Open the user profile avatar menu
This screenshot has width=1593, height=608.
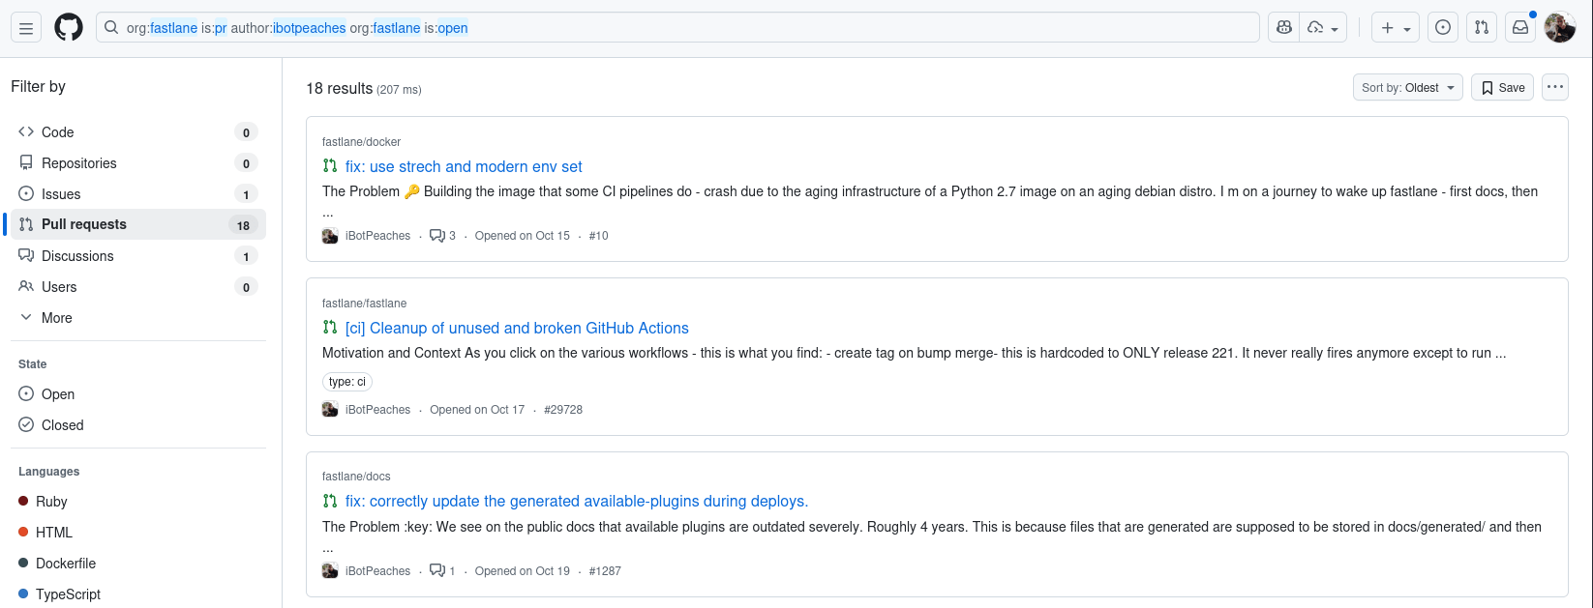pos(1559,28)
